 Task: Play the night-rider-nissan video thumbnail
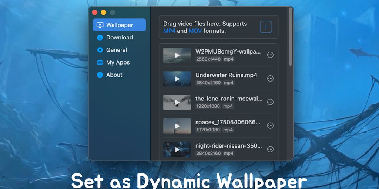click(177, 150)
